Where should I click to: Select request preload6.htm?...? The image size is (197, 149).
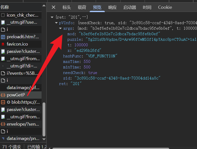21,37
